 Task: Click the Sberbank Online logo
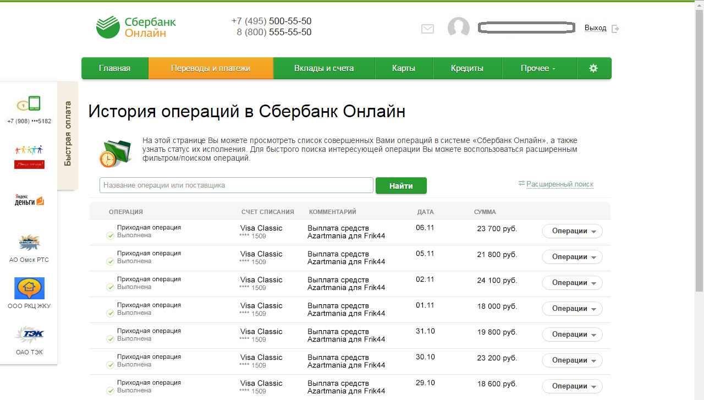pos(136,28)
